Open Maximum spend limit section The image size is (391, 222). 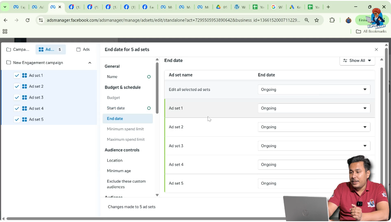click(x=128, y=140)
